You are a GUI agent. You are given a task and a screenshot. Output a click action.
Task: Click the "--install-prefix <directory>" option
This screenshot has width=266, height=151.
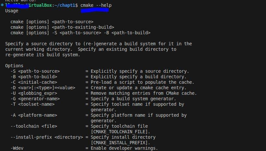[x=47, y=137]
